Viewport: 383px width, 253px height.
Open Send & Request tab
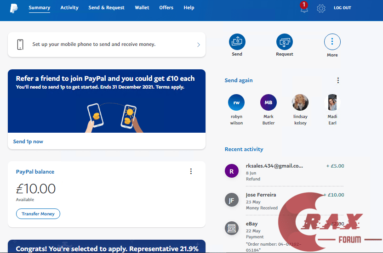pyautogui.click(x=107, y=8)
